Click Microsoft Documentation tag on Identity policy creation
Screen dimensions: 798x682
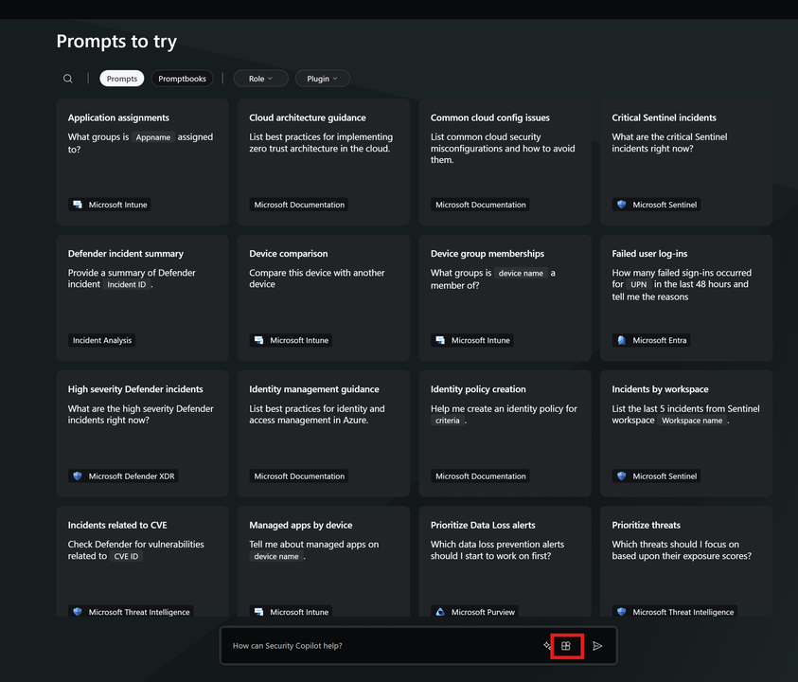[x=481, y=476]
